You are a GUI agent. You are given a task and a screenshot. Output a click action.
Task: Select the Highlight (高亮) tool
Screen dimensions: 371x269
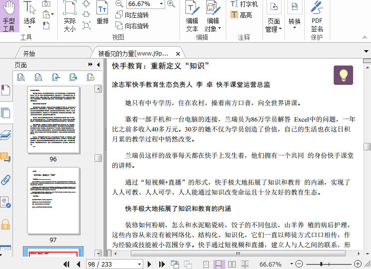click(x=241, y=15)
